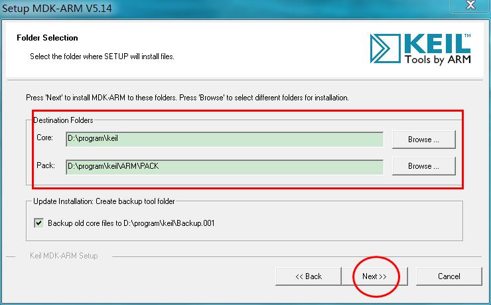The height and width of the screenshot is (305, 491).
Task: Click the 'Update Installation: Create backup tool folder' label
Action: click(x=104, y=201)
